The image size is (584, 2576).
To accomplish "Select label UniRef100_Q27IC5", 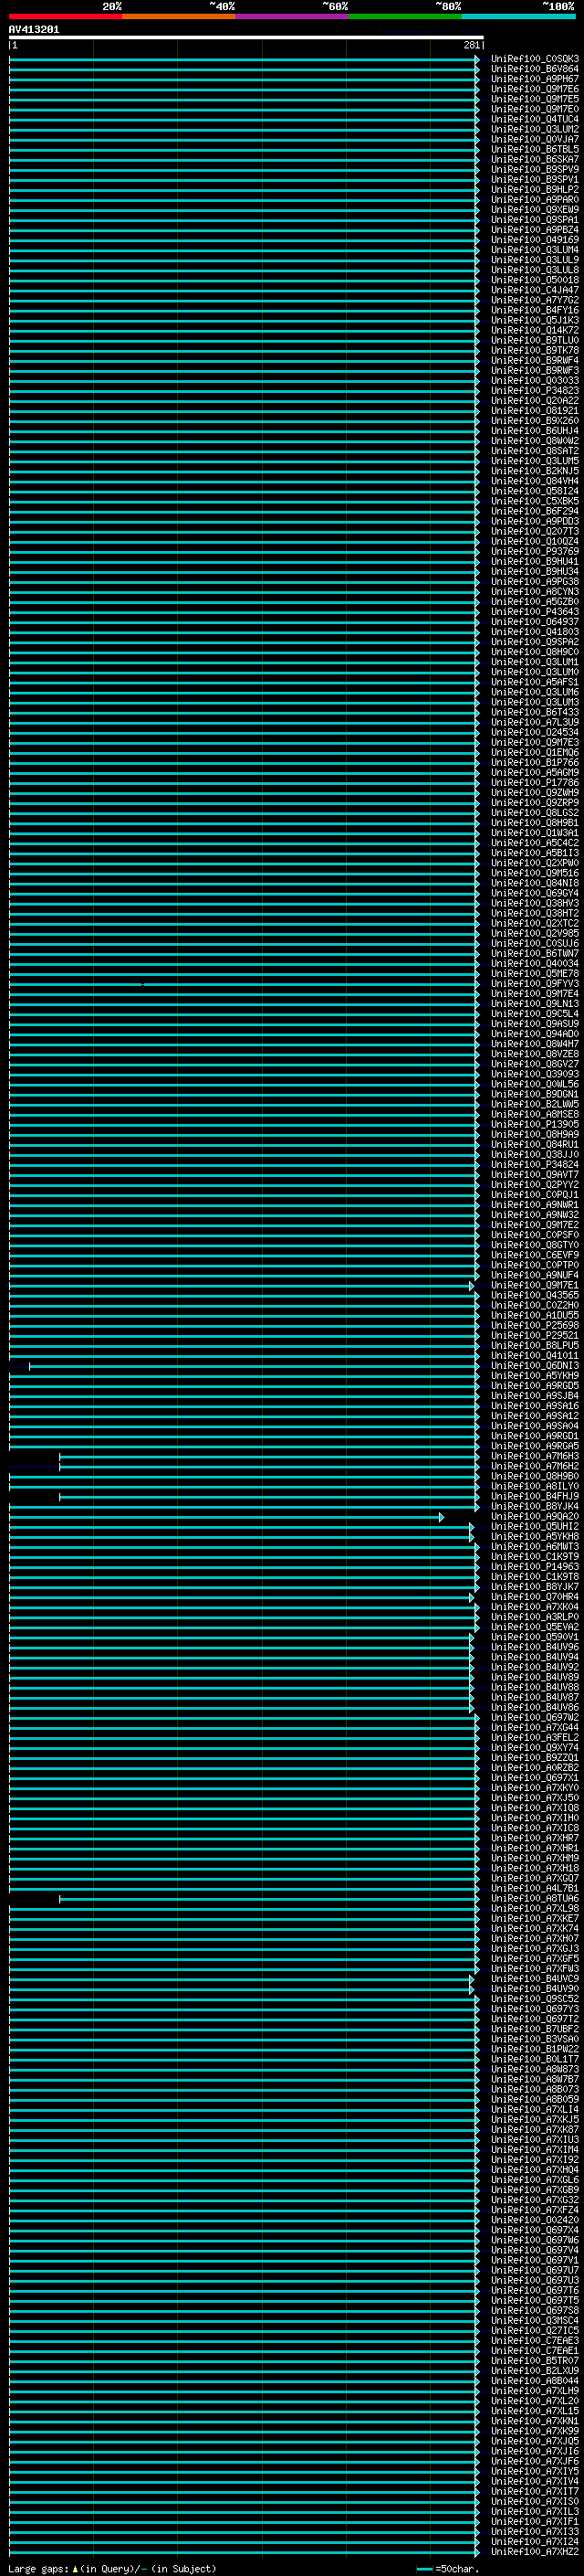I will tap(535, 2330).
